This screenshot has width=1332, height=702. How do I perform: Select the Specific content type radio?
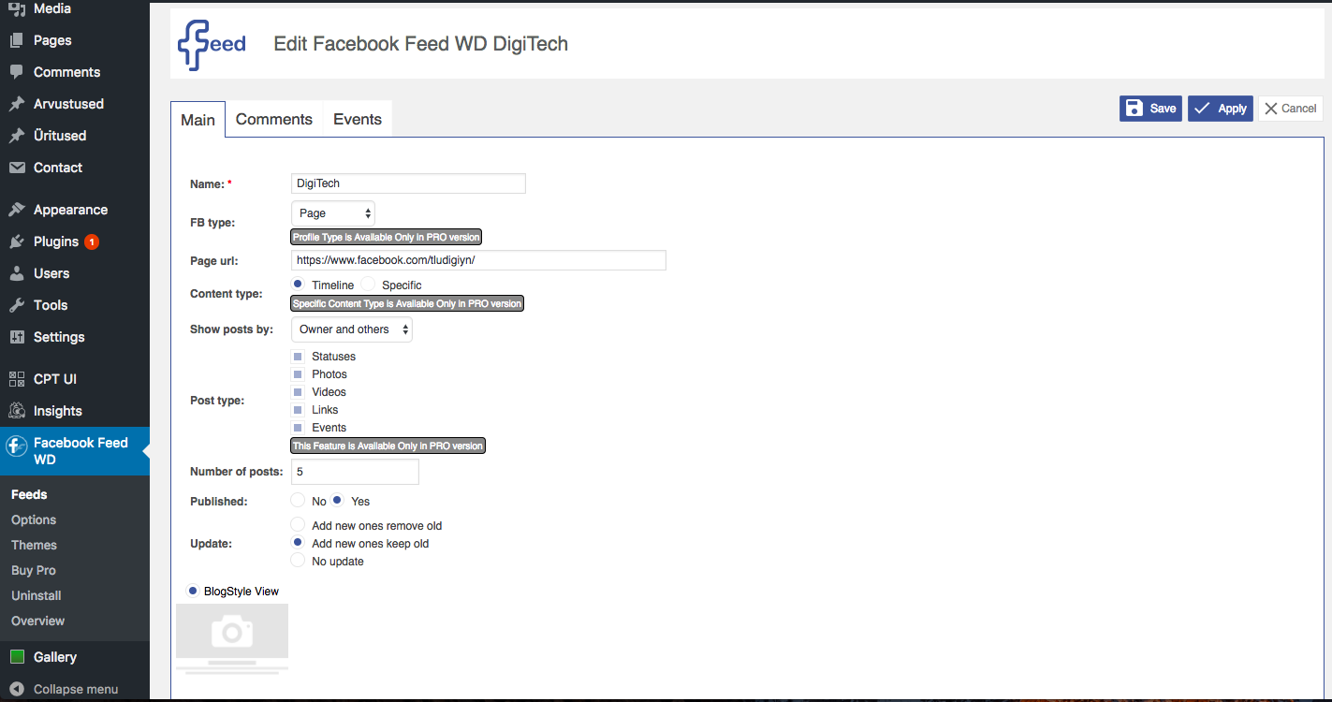pyautogui.click(x=368, y=284)
